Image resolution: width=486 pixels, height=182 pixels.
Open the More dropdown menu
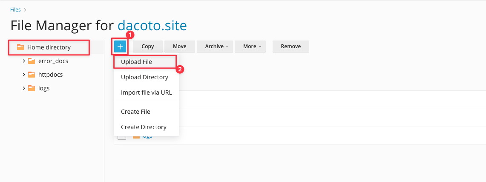click(252, 46)
